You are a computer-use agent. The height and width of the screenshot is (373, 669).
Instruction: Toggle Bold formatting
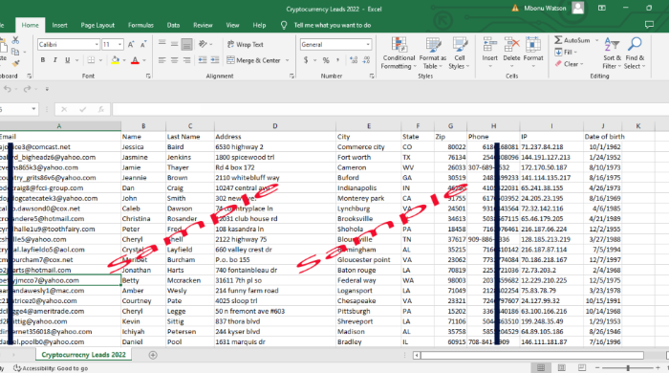[43, 60]
